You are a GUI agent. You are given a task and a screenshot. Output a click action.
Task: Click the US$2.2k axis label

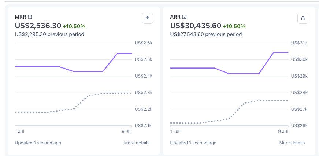(143, 109)
